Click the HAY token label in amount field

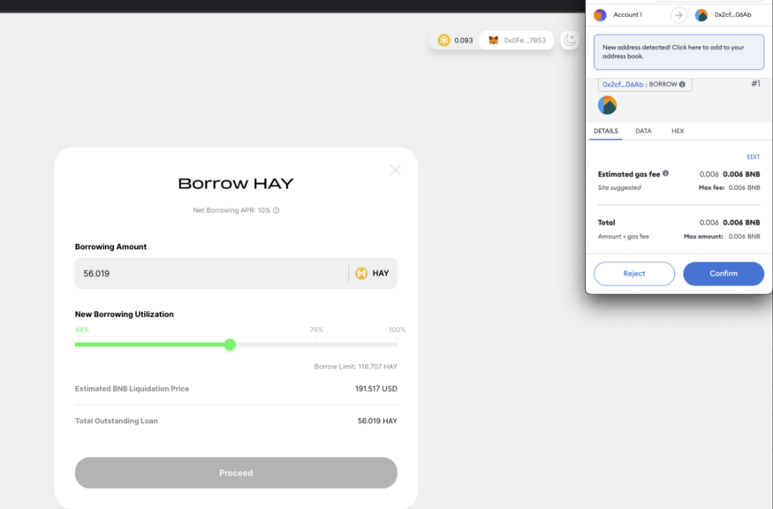point(380,273)
